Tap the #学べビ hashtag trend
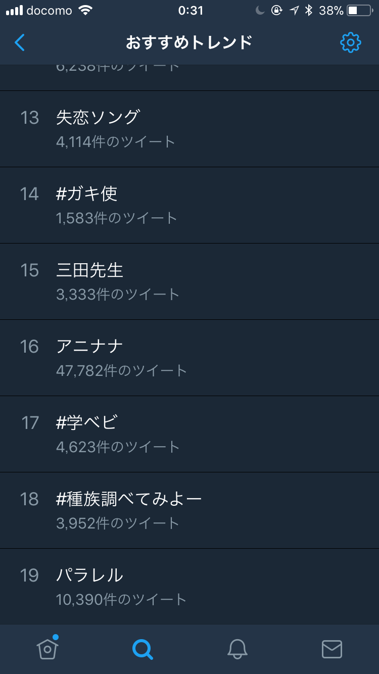This screenshot has height=674, width=379. click(87, 423)
